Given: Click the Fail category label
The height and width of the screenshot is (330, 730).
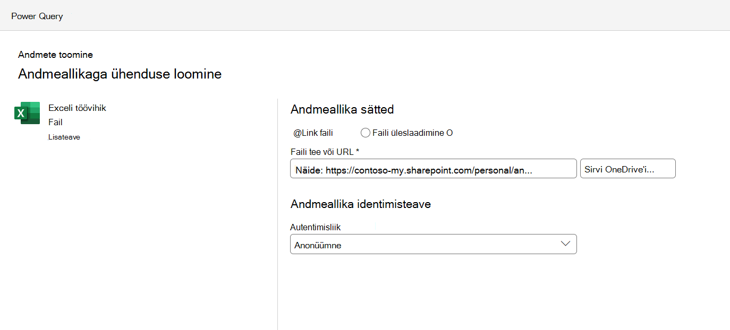Looking at the screenshot, I should [55, 122].
